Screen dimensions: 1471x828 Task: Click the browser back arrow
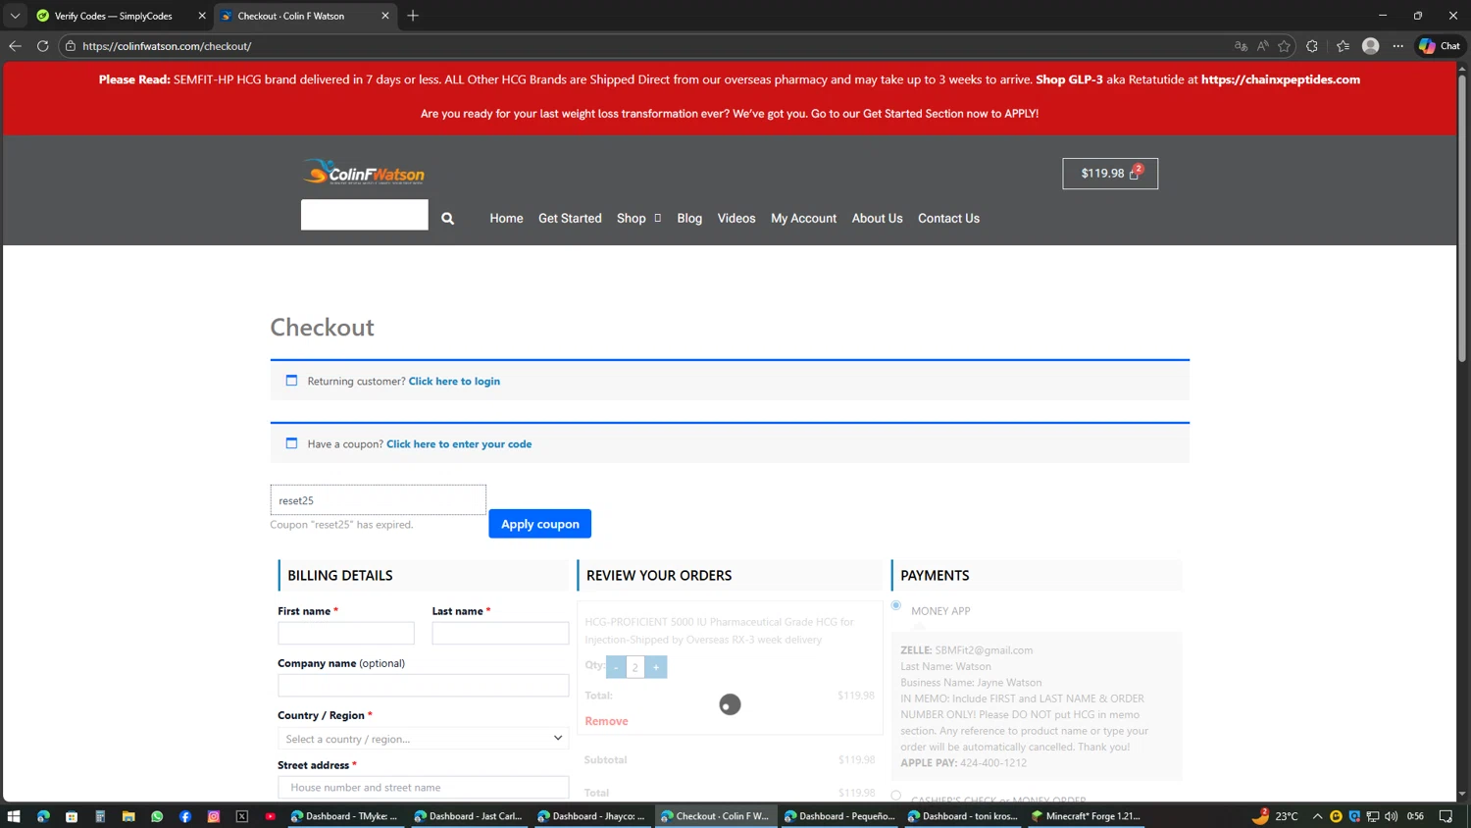click(x=15, y=46)
